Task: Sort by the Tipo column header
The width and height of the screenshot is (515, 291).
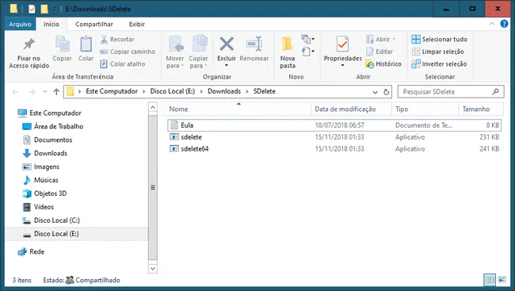Action: coord(425,109)
